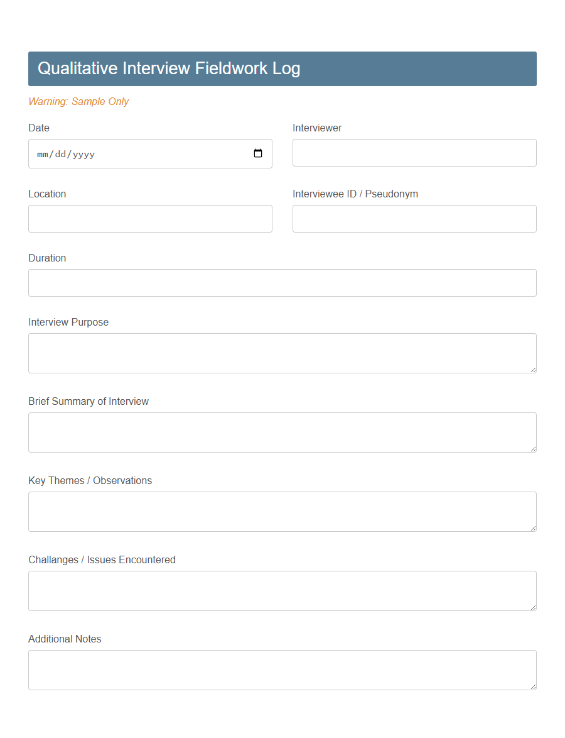Click the Qualitative Interview Fieldwork Log header
Screen dimensions: 565x738
(x=169, y=69)
